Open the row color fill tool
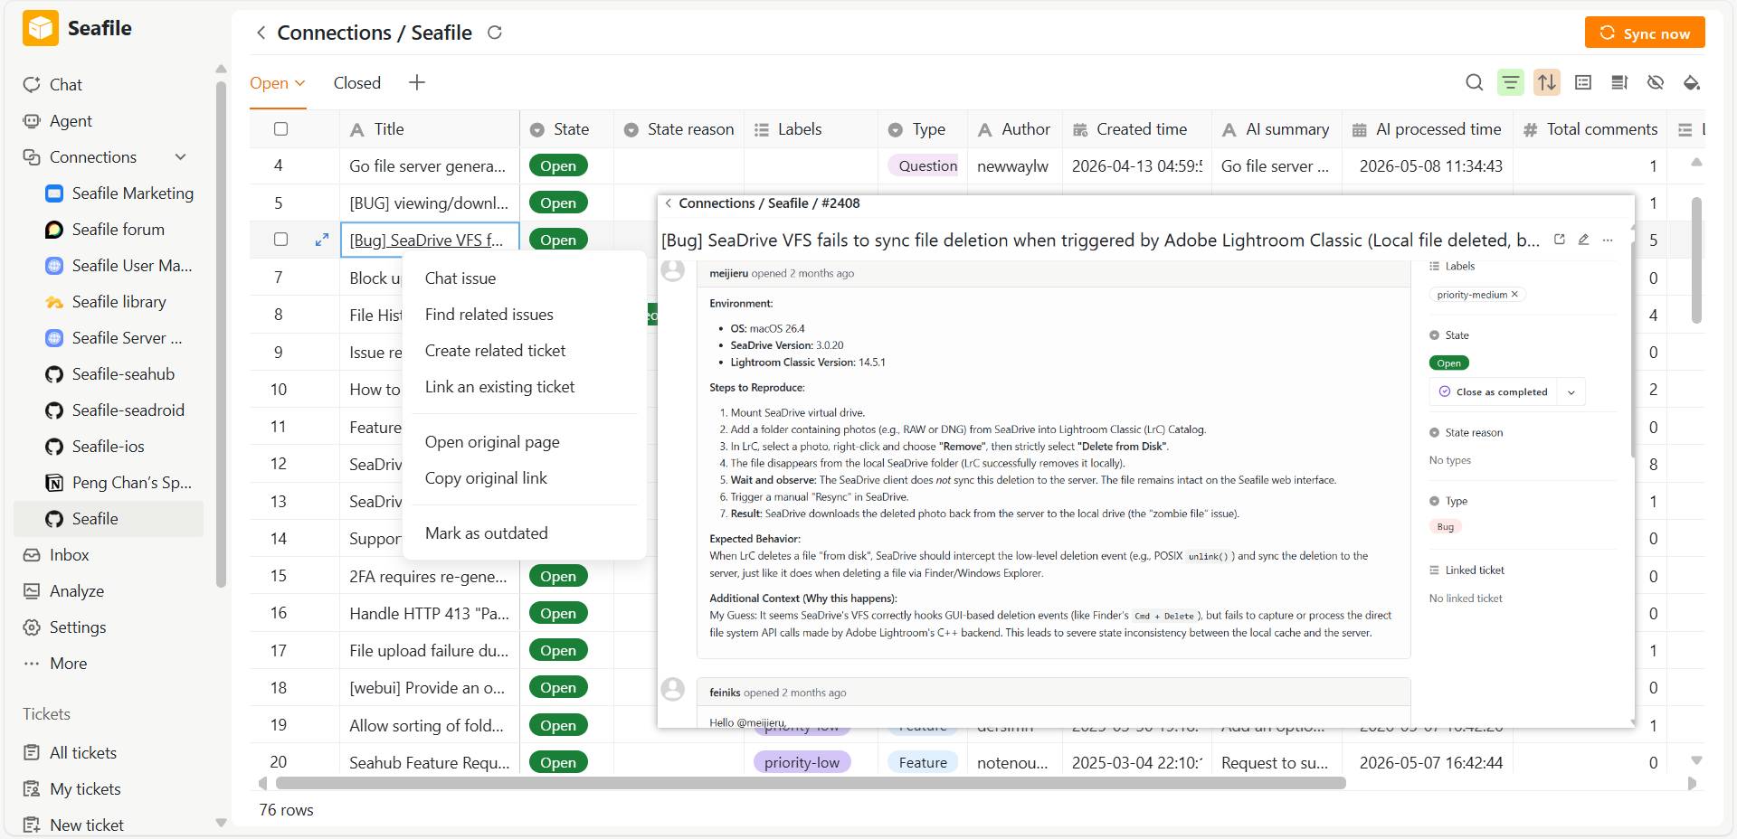 (1692, 82)
